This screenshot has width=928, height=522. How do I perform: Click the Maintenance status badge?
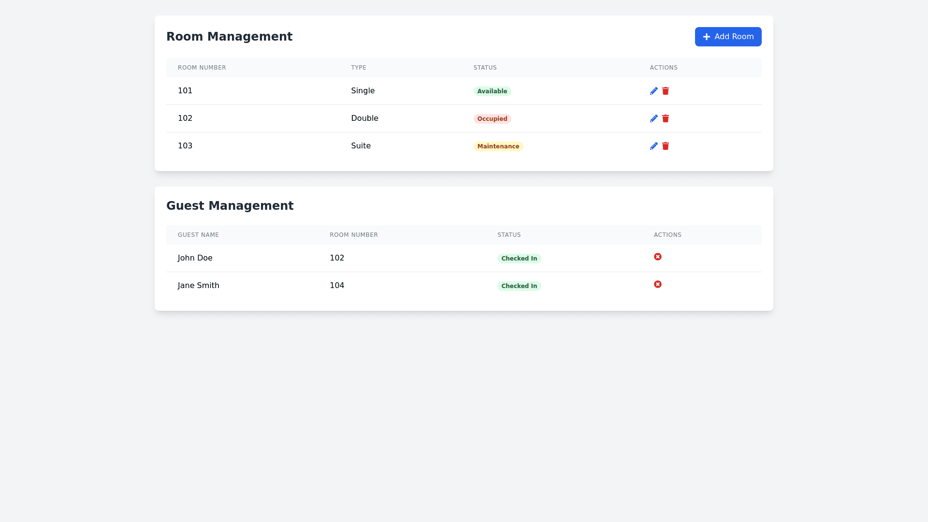[x=498, y=146]
